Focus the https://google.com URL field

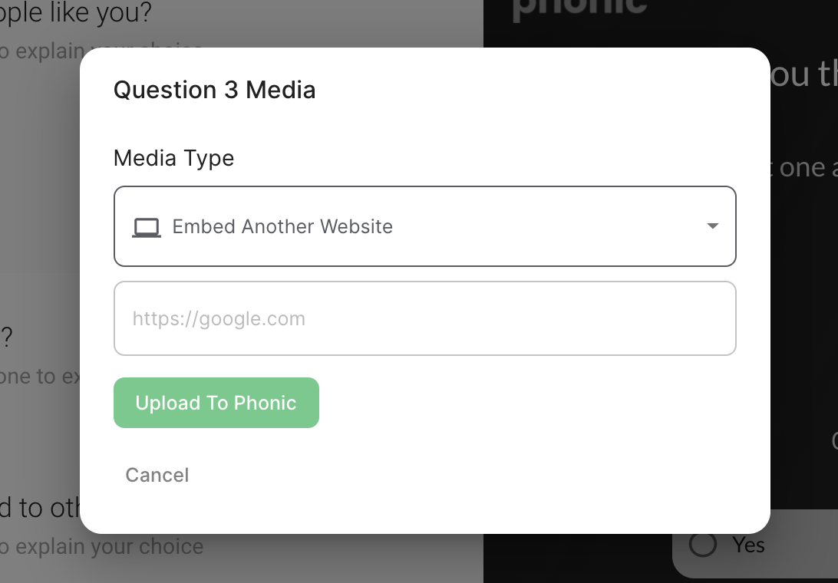pos(424,318)
